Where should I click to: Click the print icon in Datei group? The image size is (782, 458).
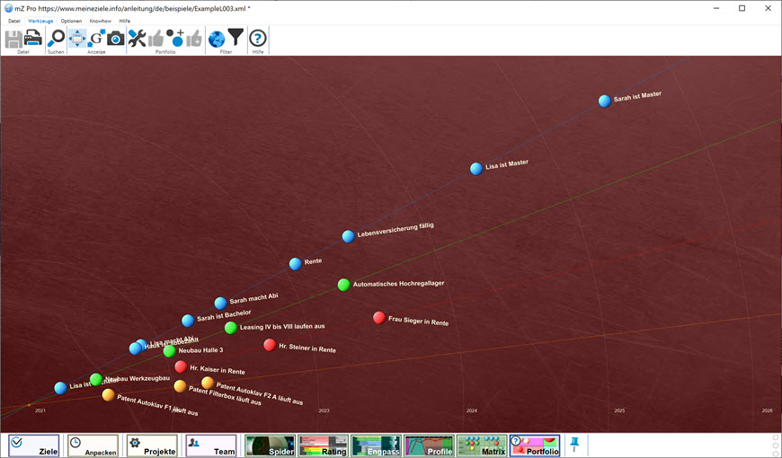(x=33, y=38)
